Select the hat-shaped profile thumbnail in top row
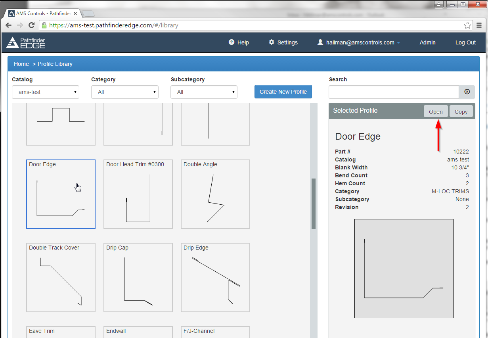Image resolution: width=488 pixels, height=338 pixels. tap(61, 124)
